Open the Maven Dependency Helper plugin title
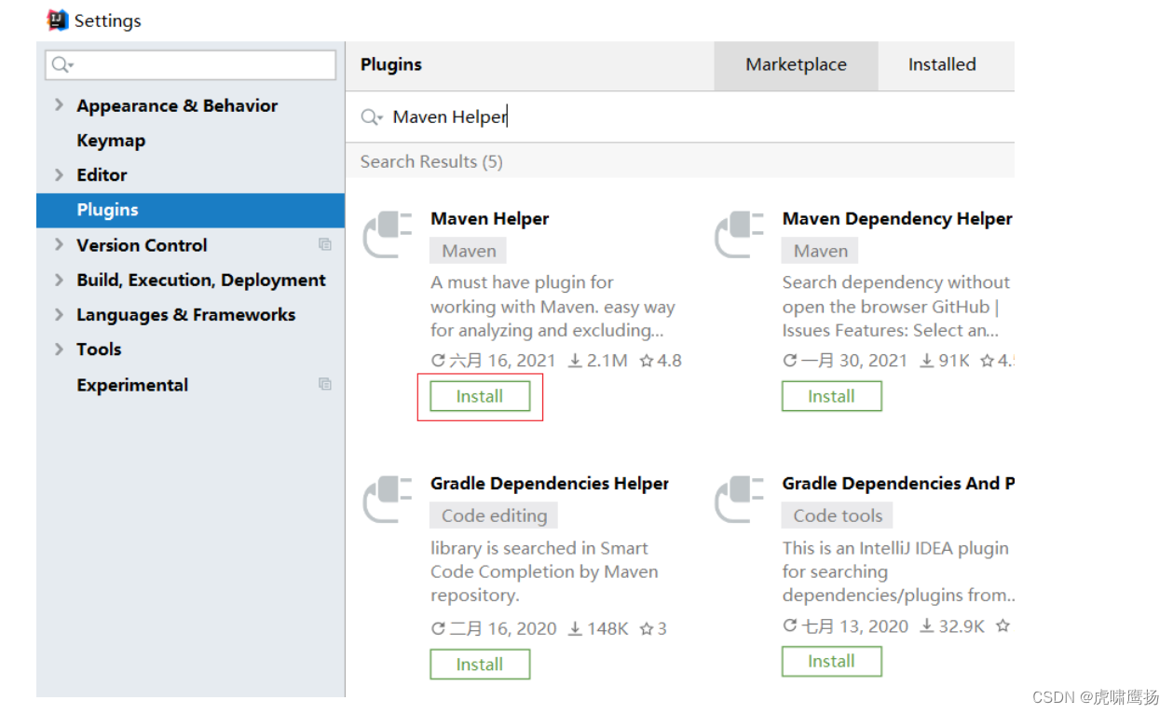This screenshot has width=1173, height=714. click(897, 219)
